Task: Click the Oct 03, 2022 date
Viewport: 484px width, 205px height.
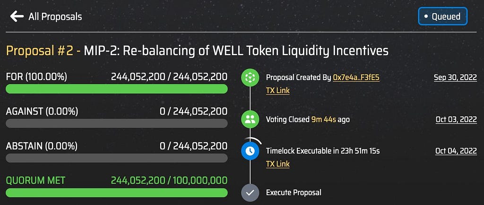Action: click(456, 119)
